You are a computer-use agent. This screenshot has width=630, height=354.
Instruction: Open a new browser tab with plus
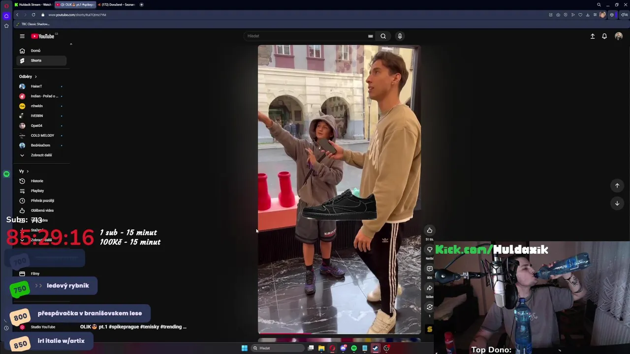point(141,4)
